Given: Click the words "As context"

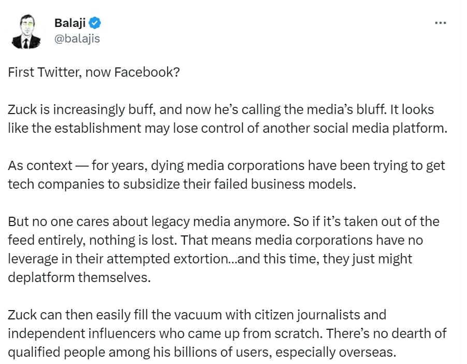Looking at the screenshot, I should coord(40,166).
